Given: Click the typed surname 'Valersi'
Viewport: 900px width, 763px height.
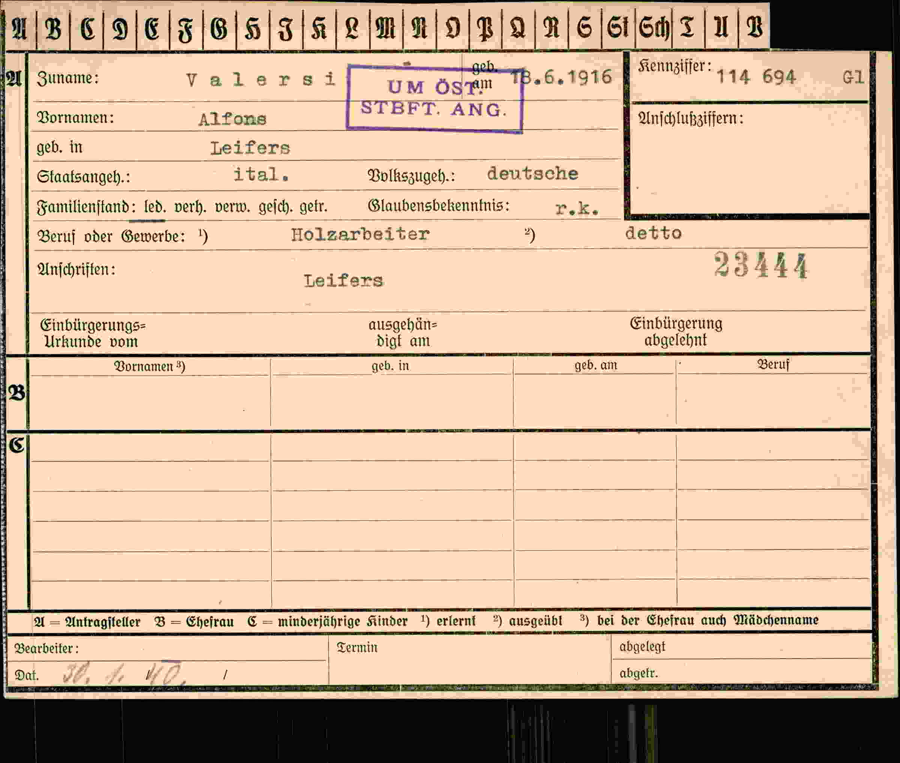Looking at the screenshot, I should click(261, 79).
